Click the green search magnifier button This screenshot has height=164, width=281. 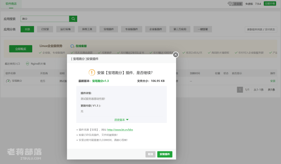click(x=73, y=19)
